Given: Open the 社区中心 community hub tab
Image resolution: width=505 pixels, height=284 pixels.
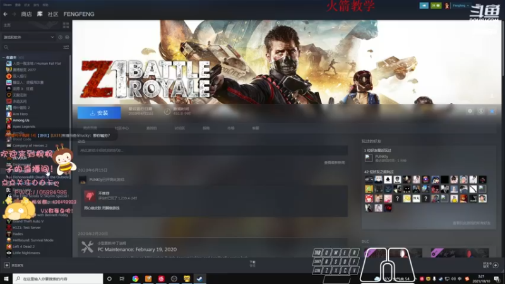Looking at the screenshot, I should tap(122, 128).
